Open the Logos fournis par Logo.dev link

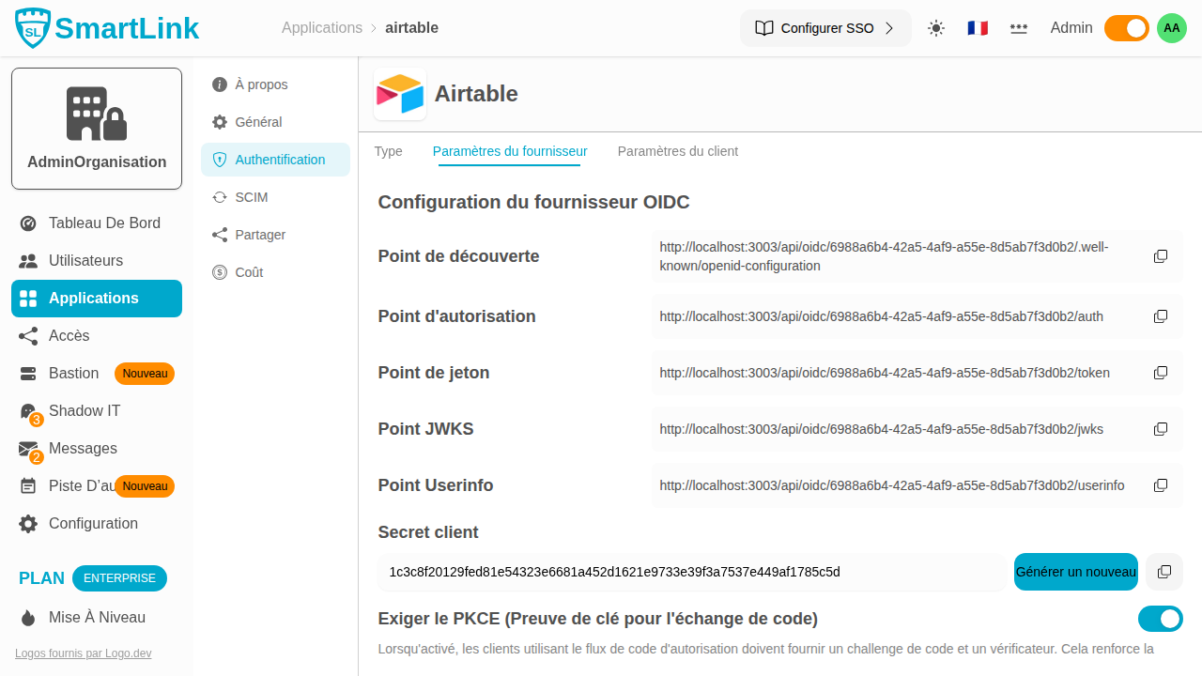click(x=83, y=653)
